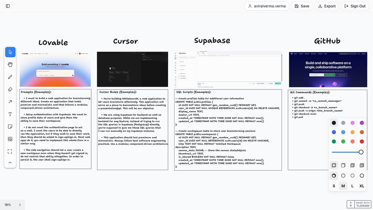373x210 pixels.
Task: Choose the draw dash style
Action: pyautogui.click(x=334, y=176)
